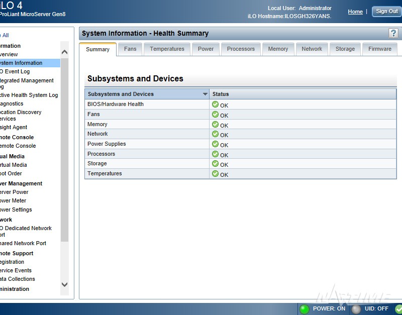Sort by the Subsystems and Devices column arrow
The height and width of the screenshot is (315, 402).
click(x=205, y=94)
